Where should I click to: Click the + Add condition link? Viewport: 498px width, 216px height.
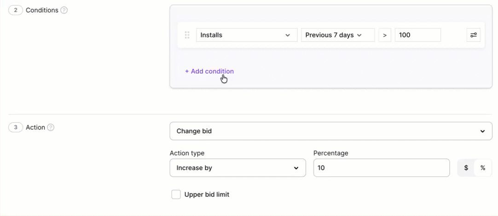[209, 71]
